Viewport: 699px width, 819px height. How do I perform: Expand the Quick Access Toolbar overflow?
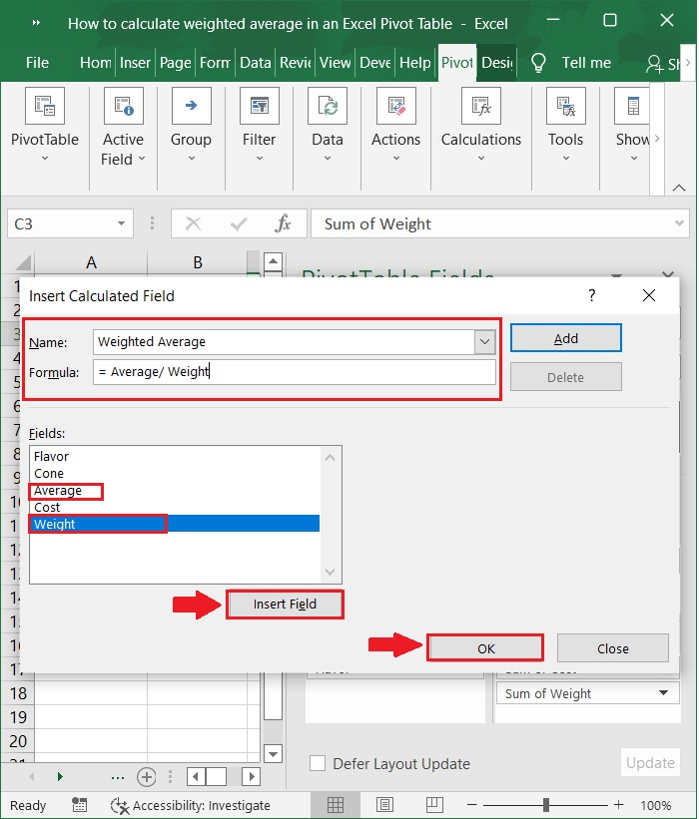pyautogui.click(x=36, y=23)
